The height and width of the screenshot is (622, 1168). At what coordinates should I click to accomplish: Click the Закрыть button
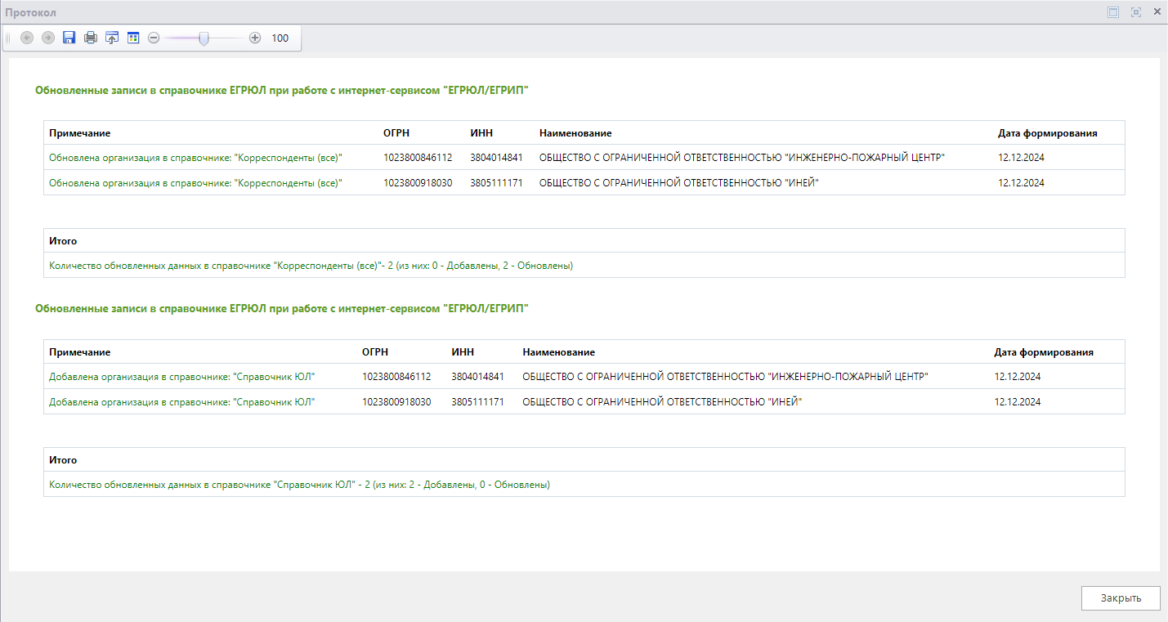tap(1121, 597)
